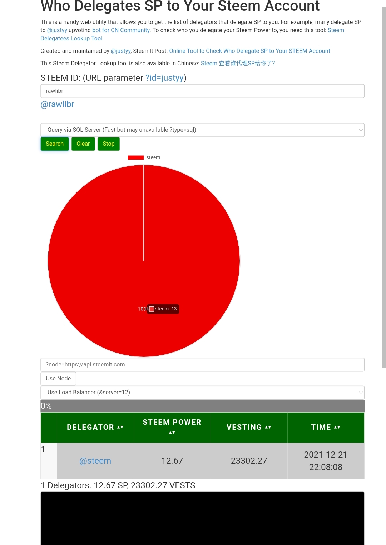This screenshot has width=386, height=545.
Task: Sort the table by the STEEM POWER column
Action: [x=172, y=427]
